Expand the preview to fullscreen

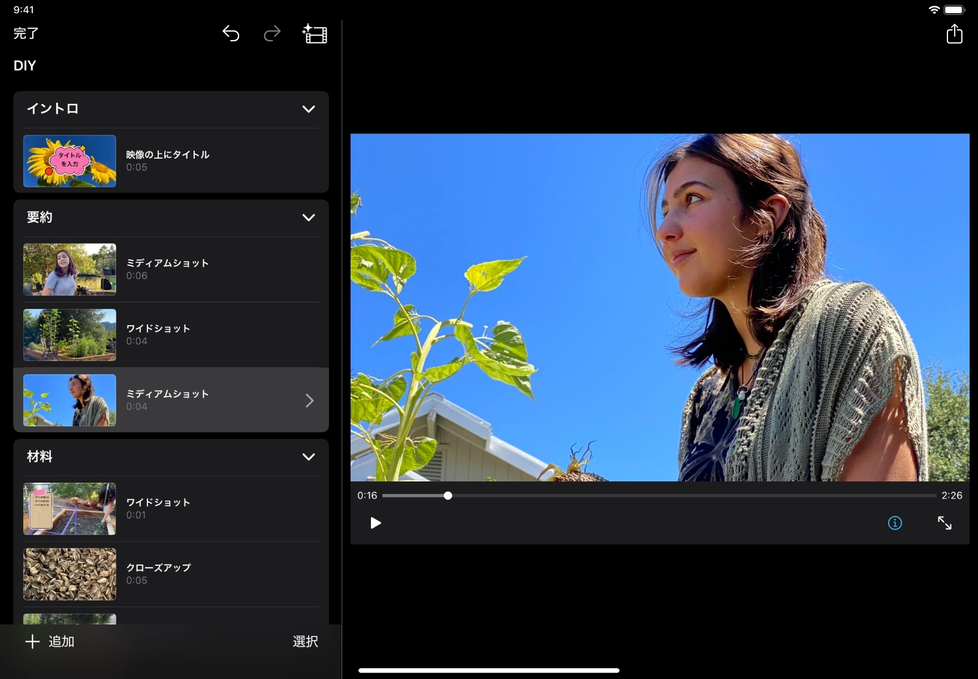(x=944, y=523)
